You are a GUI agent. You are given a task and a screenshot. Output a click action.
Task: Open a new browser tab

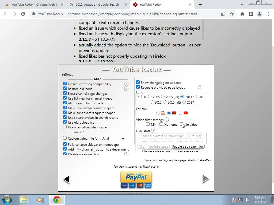200,5
